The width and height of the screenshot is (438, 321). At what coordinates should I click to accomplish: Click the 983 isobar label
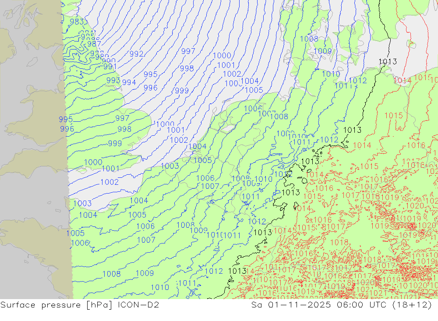click(77, 21)
